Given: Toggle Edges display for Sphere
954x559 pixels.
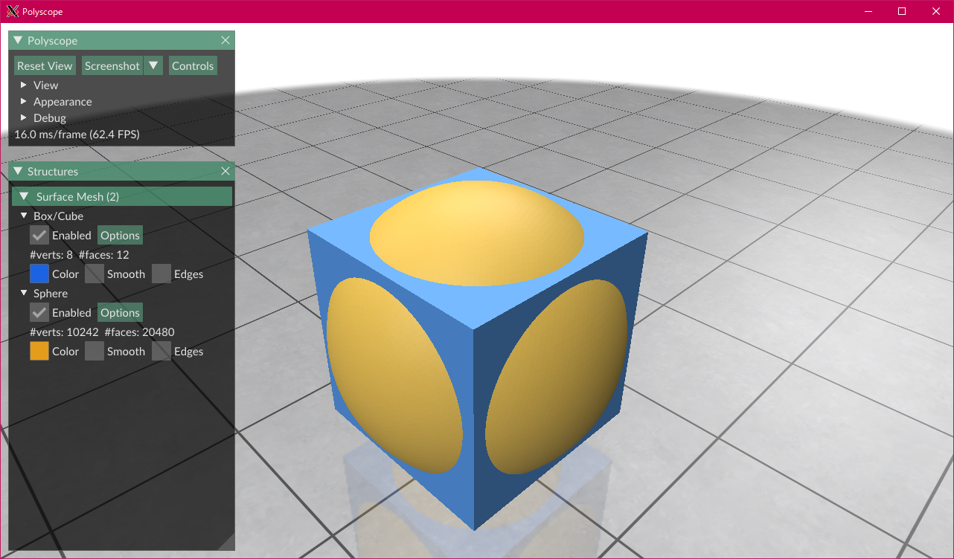Looking at the screenshot, I should (x=161, y=351).
